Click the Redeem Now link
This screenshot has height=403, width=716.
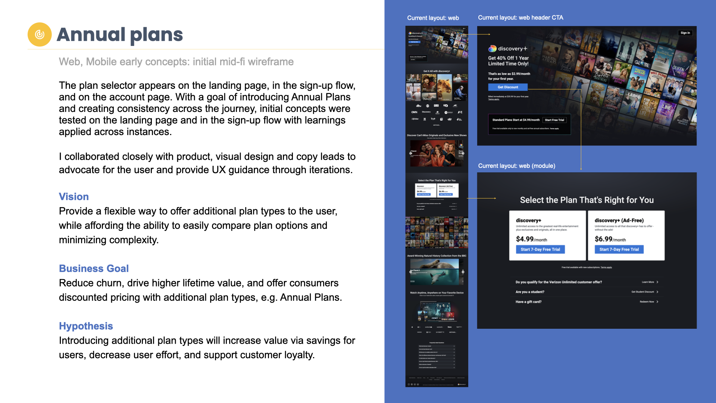click(x=647, y=302)
